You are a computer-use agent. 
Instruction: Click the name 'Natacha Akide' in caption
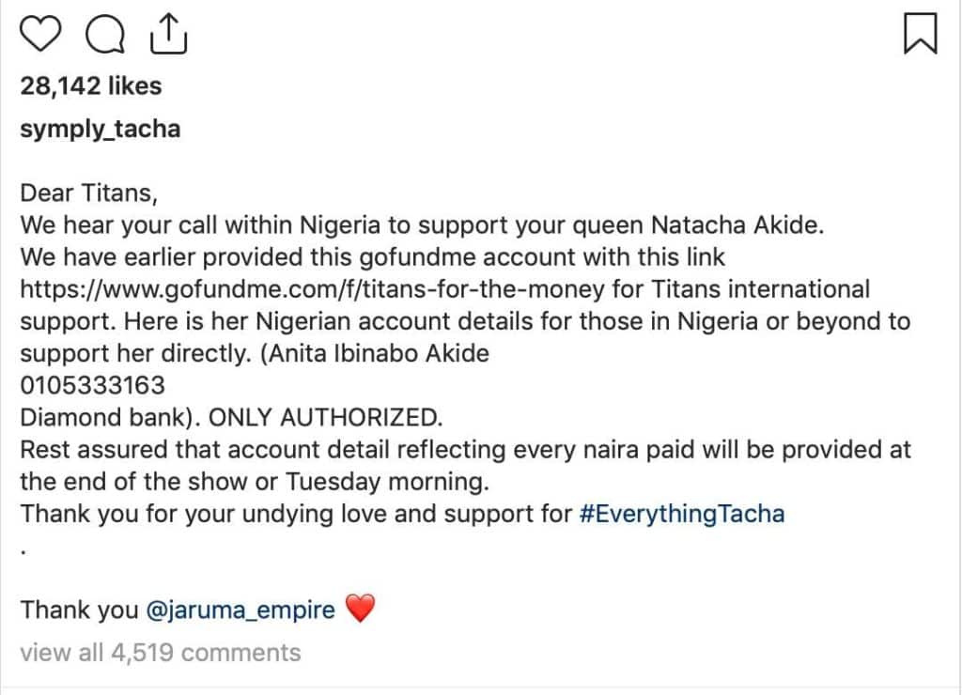pos(735,225)
